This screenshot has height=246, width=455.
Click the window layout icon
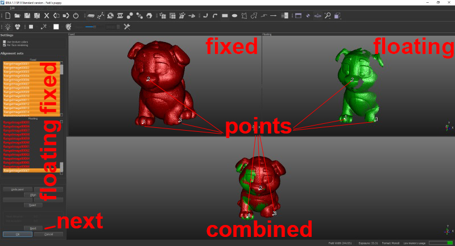[x=298, y=16]
